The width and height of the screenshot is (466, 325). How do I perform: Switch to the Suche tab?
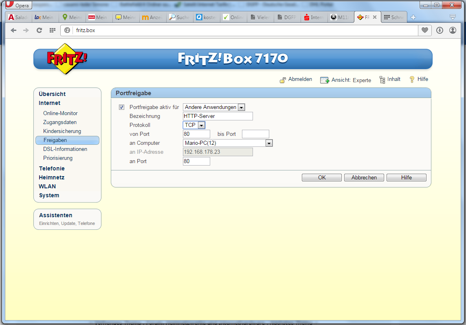click(x=180, y=17)
